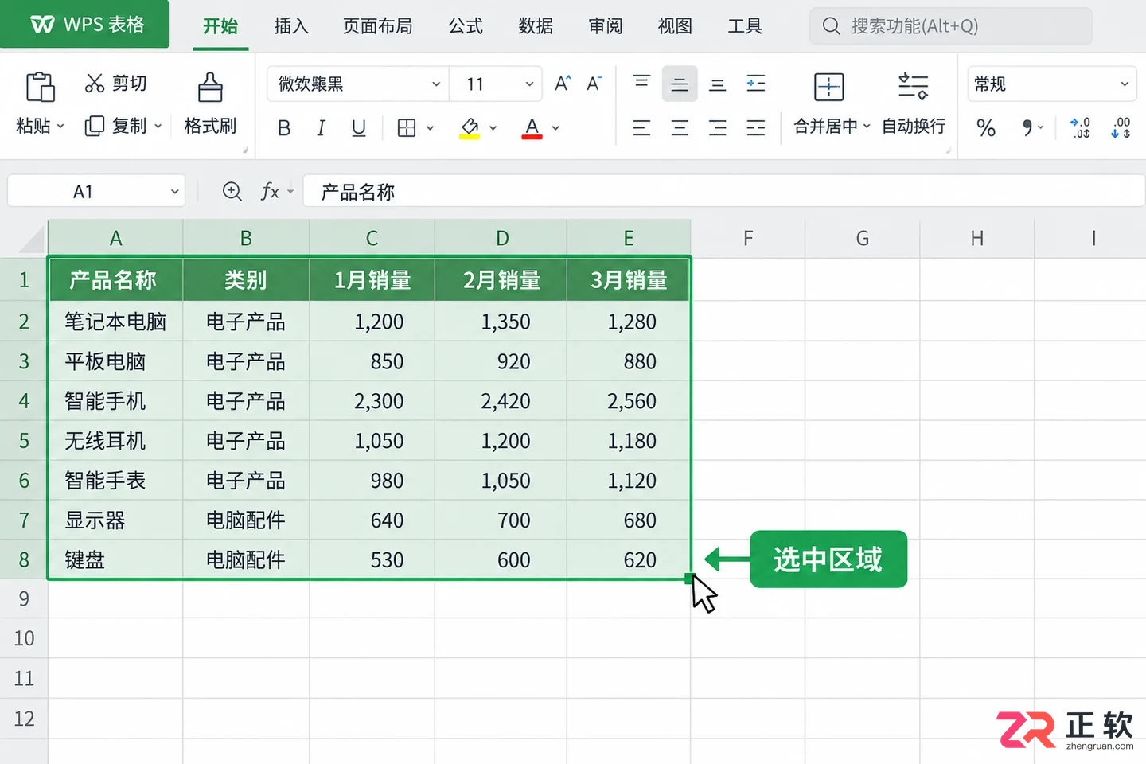Click the Cut (剪切) scissors icon
This screenshot has height=764, width=1146.
coord(95,83)
